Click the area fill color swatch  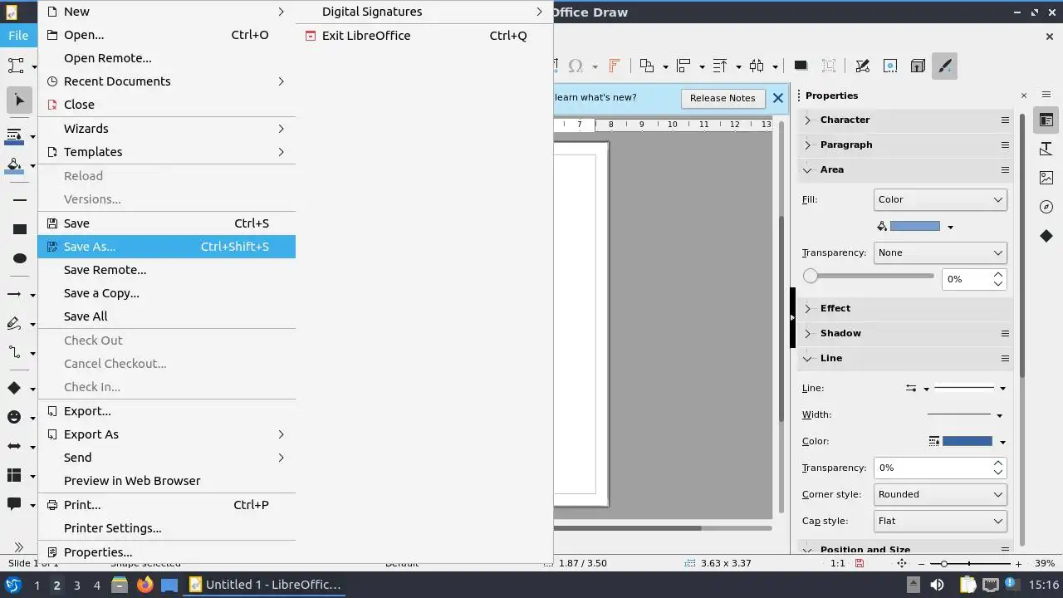click(x=914, y=226)
